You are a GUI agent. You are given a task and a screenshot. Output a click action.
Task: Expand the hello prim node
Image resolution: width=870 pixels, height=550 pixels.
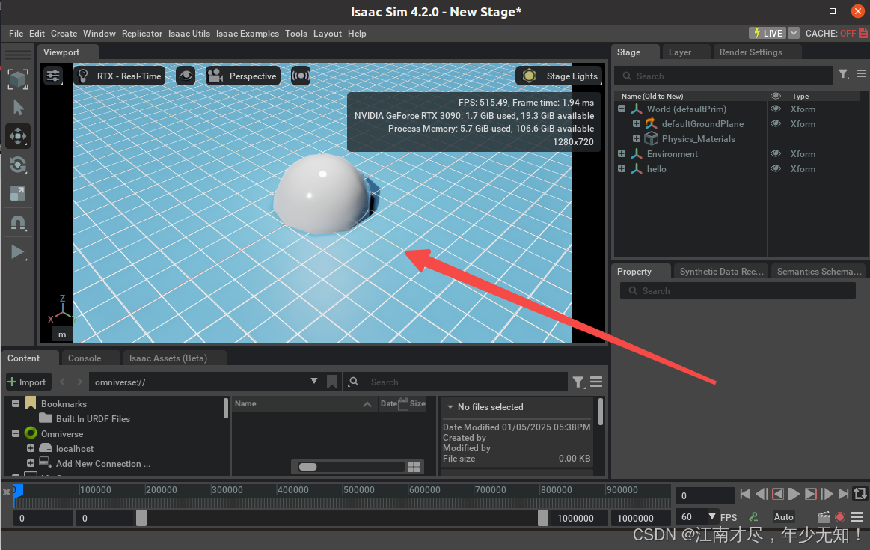[x=622, y=168]
